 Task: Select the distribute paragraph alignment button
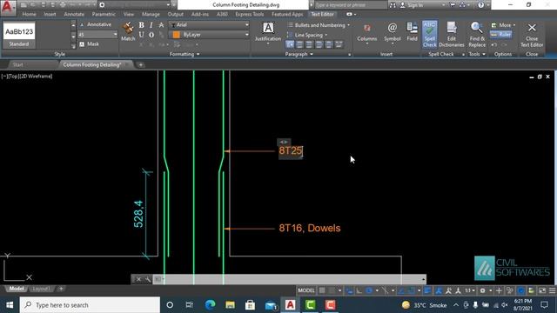339,44
